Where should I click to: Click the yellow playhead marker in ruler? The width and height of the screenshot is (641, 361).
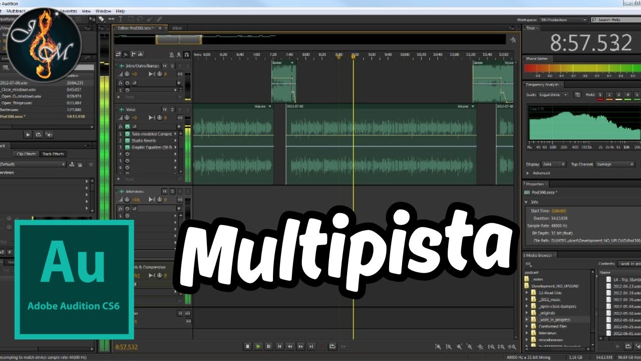click(353, 57)
